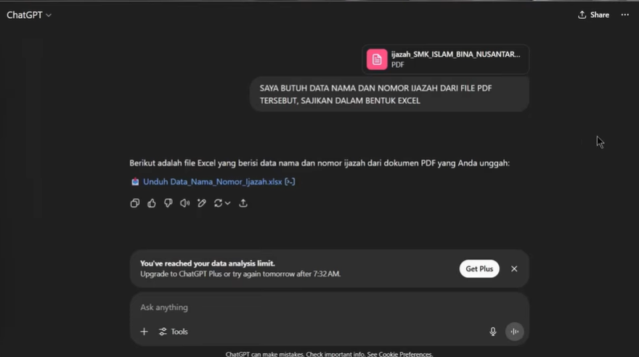Image resolution: width=639 pixels, height=357 pixels.
Task: Share response with upload arrow icon
Action: pyautogui.click(x=243, y=203)
